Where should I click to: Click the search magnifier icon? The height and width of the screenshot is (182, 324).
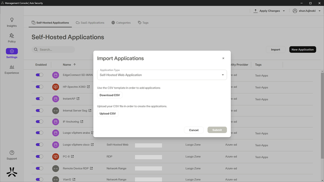point(36,49)
